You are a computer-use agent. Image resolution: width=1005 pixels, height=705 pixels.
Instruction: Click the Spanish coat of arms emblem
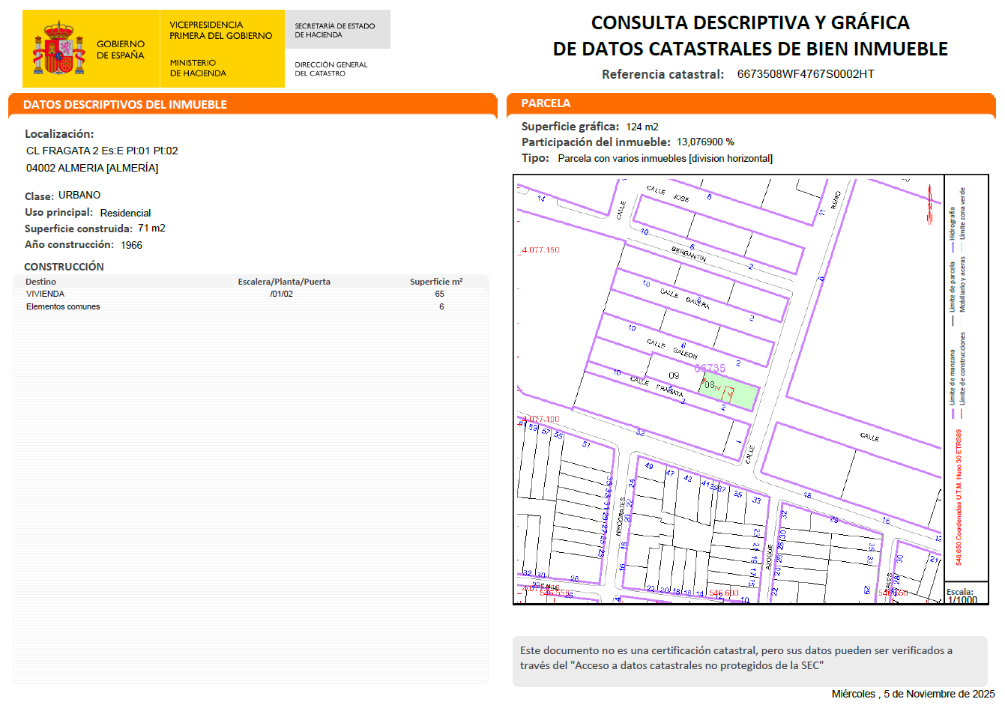(58, 49)
